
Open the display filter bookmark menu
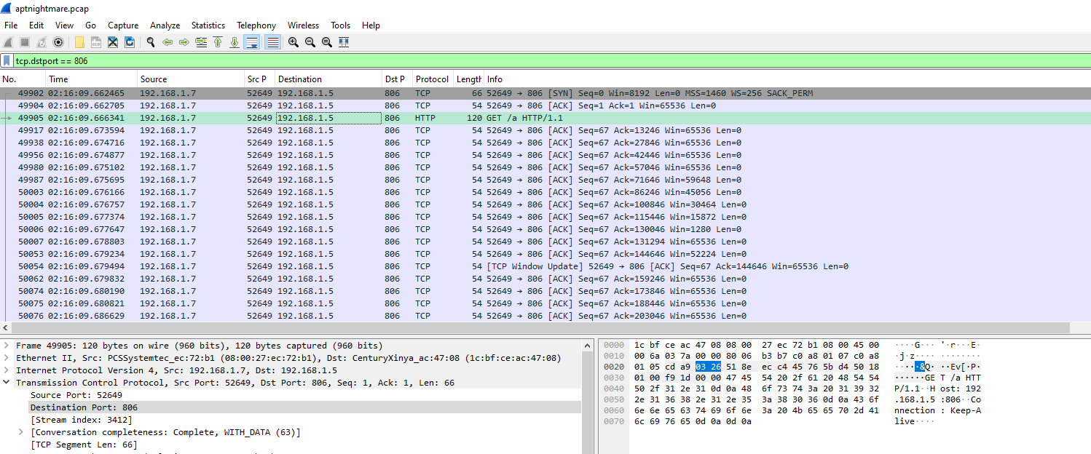[7, 61]
